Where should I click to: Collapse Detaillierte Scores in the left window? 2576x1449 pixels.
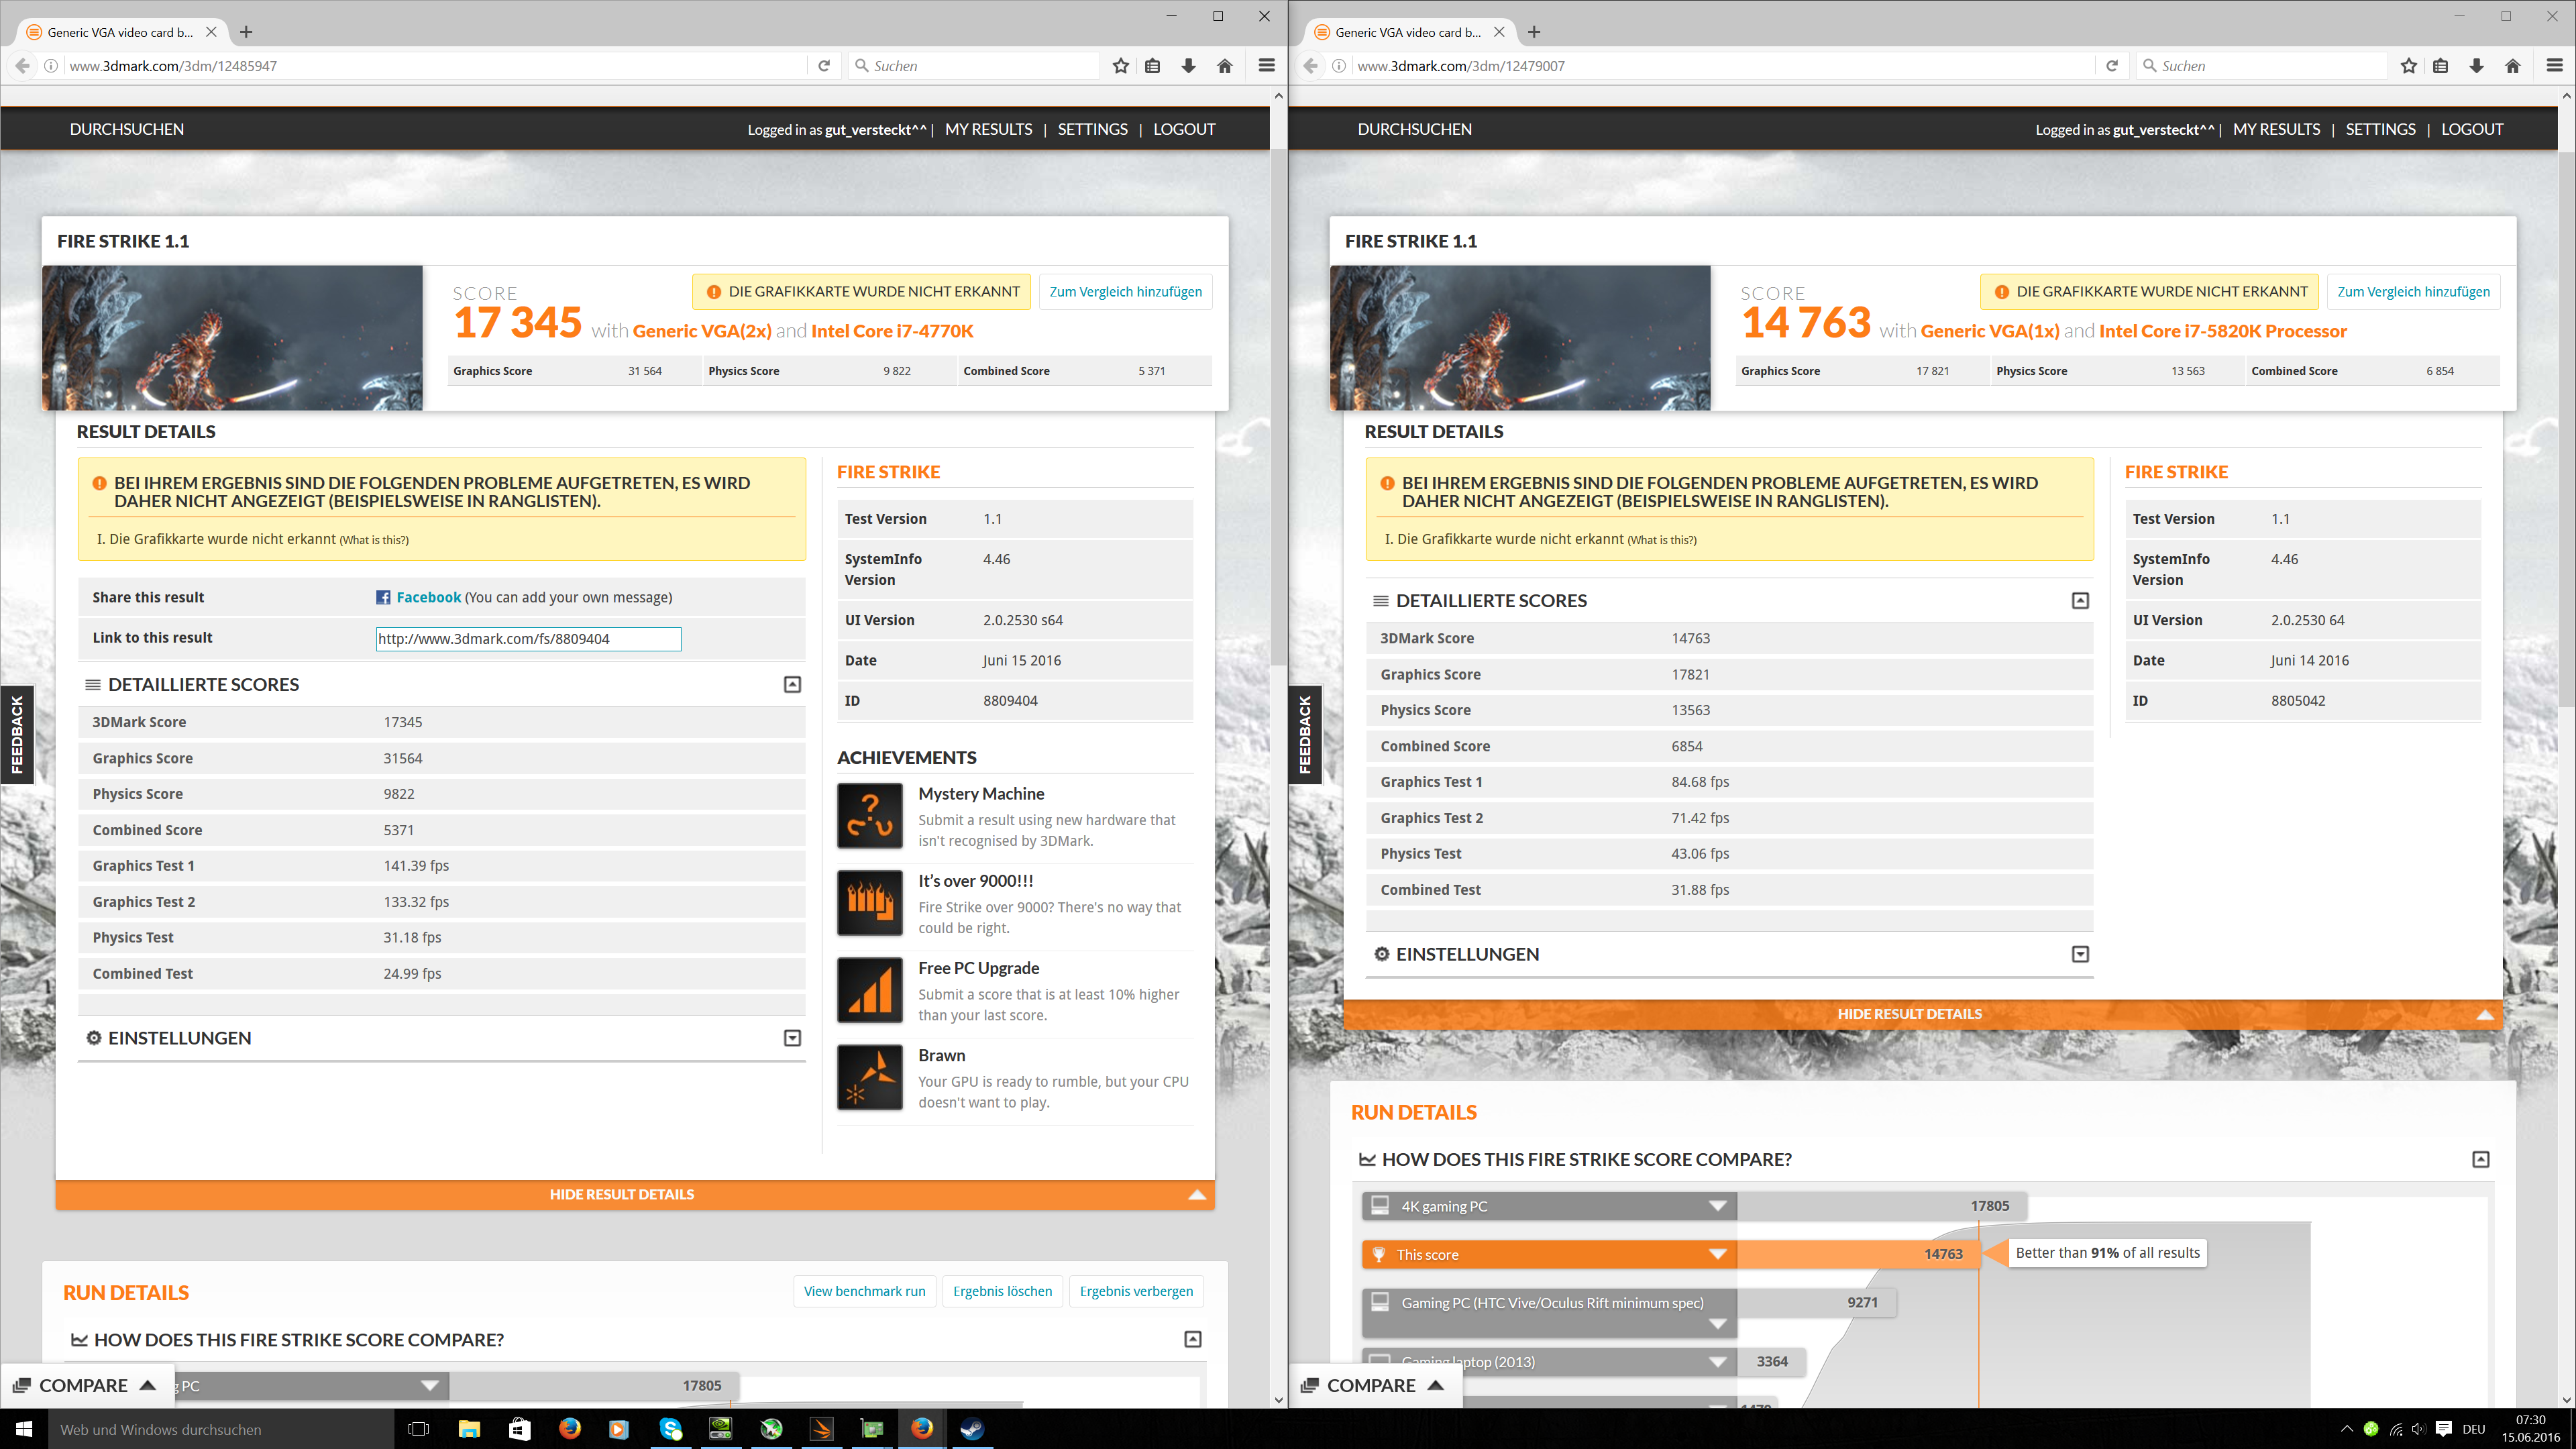tap(792, 685)
